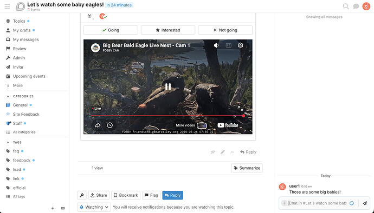
Task: Open the More videos thumbnail
Action: [x=202, y=125]
